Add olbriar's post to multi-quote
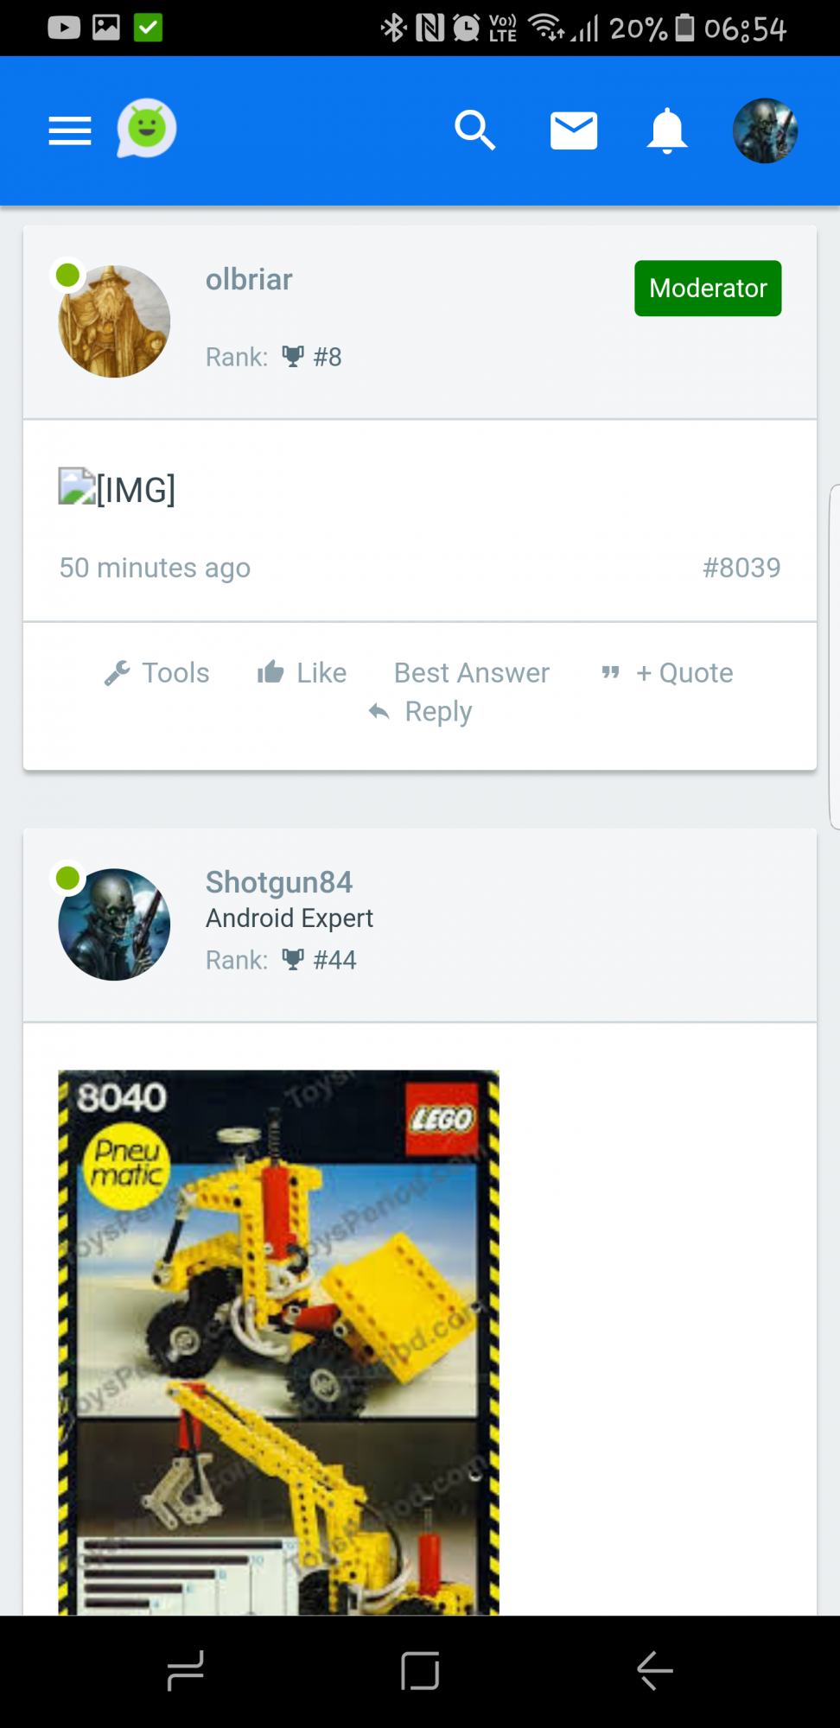This screenshot has width=840, height=1728. click(667, 672)
